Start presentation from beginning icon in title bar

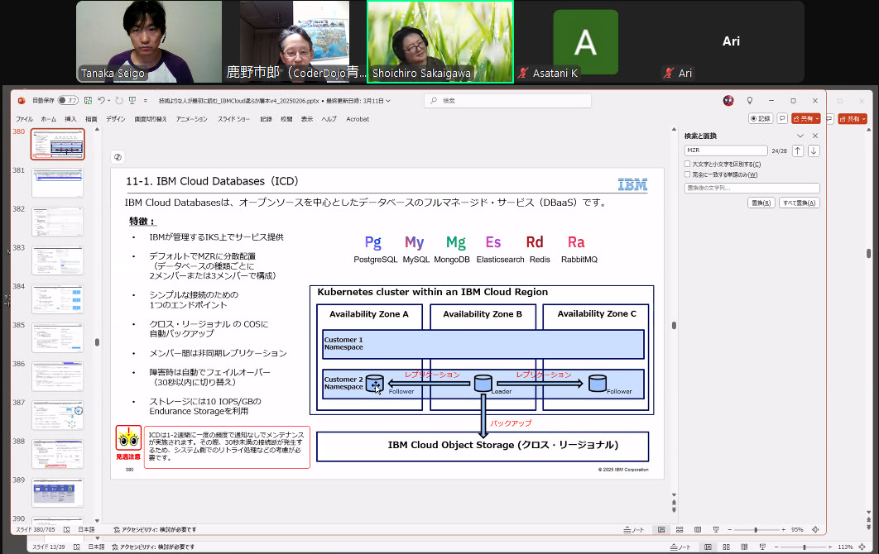coord(132,100)
